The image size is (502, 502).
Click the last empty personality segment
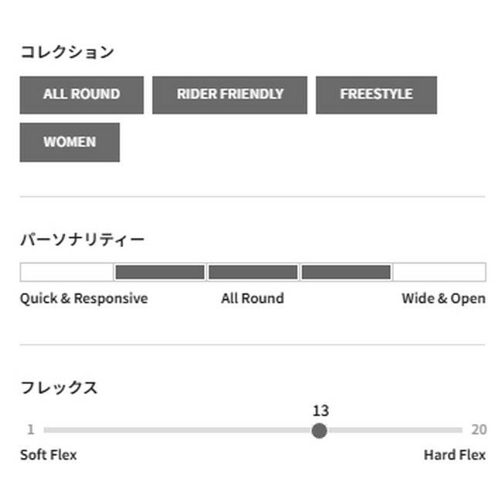(x=439, y=272)
